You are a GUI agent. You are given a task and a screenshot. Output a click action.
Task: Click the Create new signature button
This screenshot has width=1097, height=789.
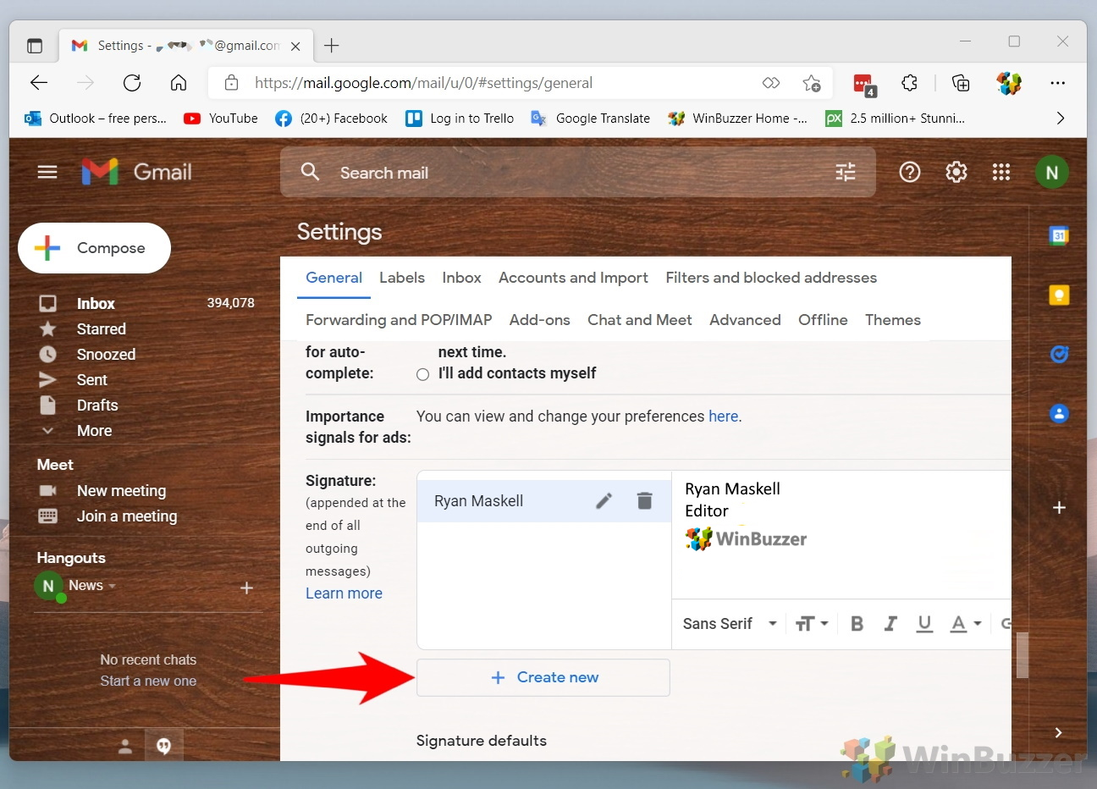point(543,677)
